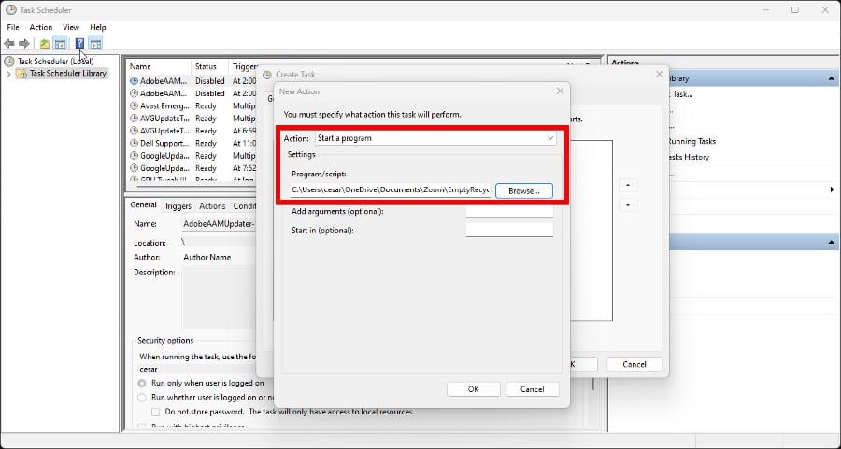Select Task Scheduler Library in the tree
The height and width of the screenshot is (449, 841).
[68, 74]
